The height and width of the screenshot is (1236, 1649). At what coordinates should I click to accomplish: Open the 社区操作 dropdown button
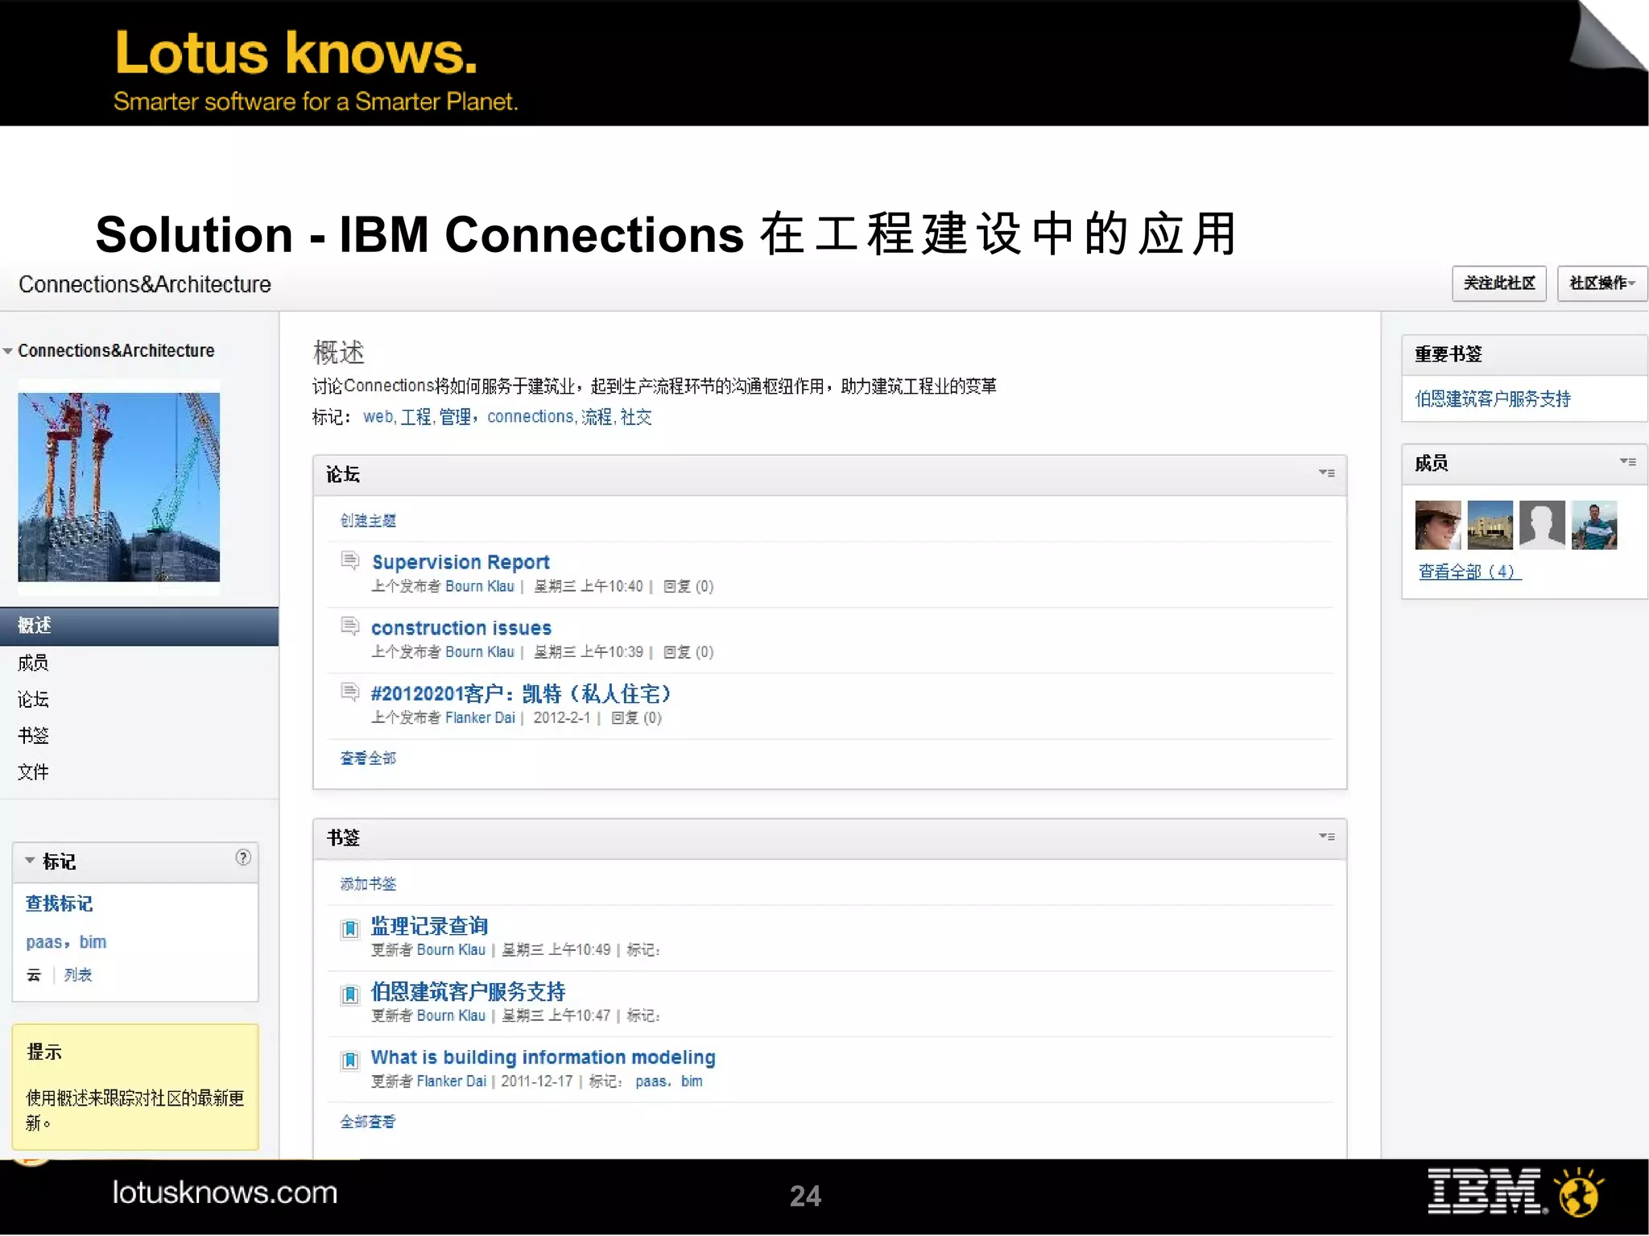pos(1601,283)
